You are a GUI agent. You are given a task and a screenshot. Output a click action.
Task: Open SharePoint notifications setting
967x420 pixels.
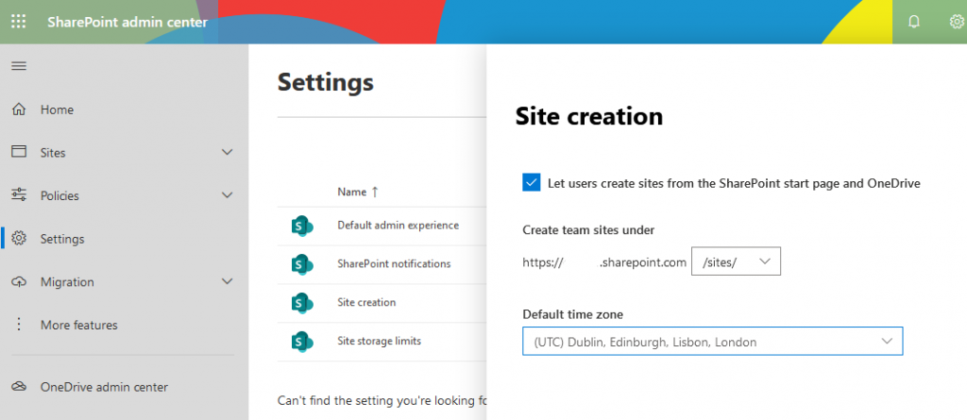pos(394,263)
